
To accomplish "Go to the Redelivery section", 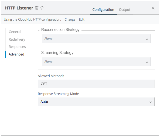I will point(17,40).
